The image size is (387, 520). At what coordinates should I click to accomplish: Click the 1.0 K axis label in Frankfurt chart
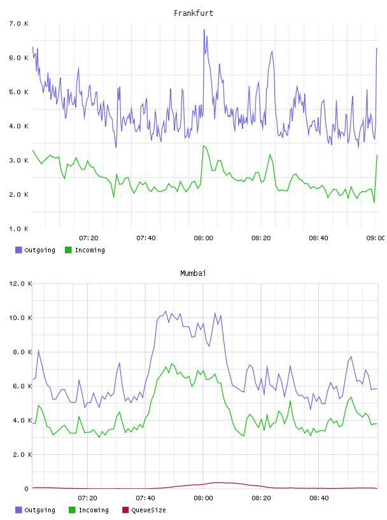pyautogui.click(x=18, y=229)
